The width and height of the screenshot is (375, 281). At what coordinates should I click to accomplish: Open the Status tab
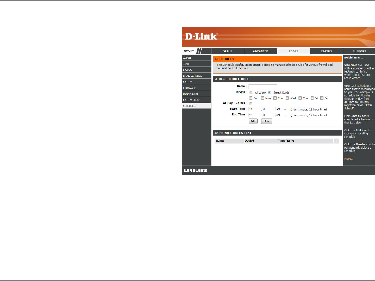[x=326, y=51]
